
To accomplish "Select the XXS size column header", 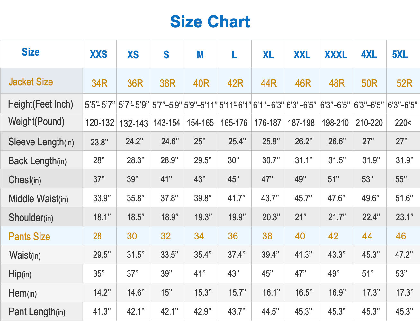I will [x=99, y=55].
